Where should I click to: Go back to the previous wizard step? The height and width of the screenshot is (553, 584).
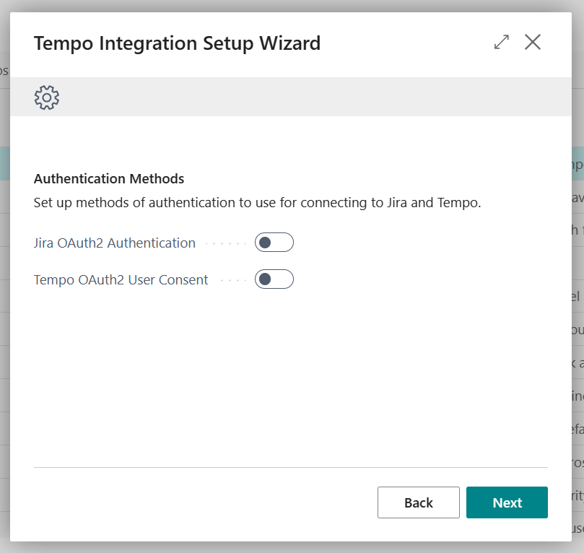click(419, 502)
